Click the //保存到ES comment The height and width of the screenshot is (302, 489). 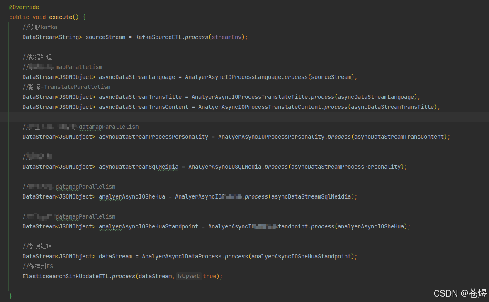[38, 267]
